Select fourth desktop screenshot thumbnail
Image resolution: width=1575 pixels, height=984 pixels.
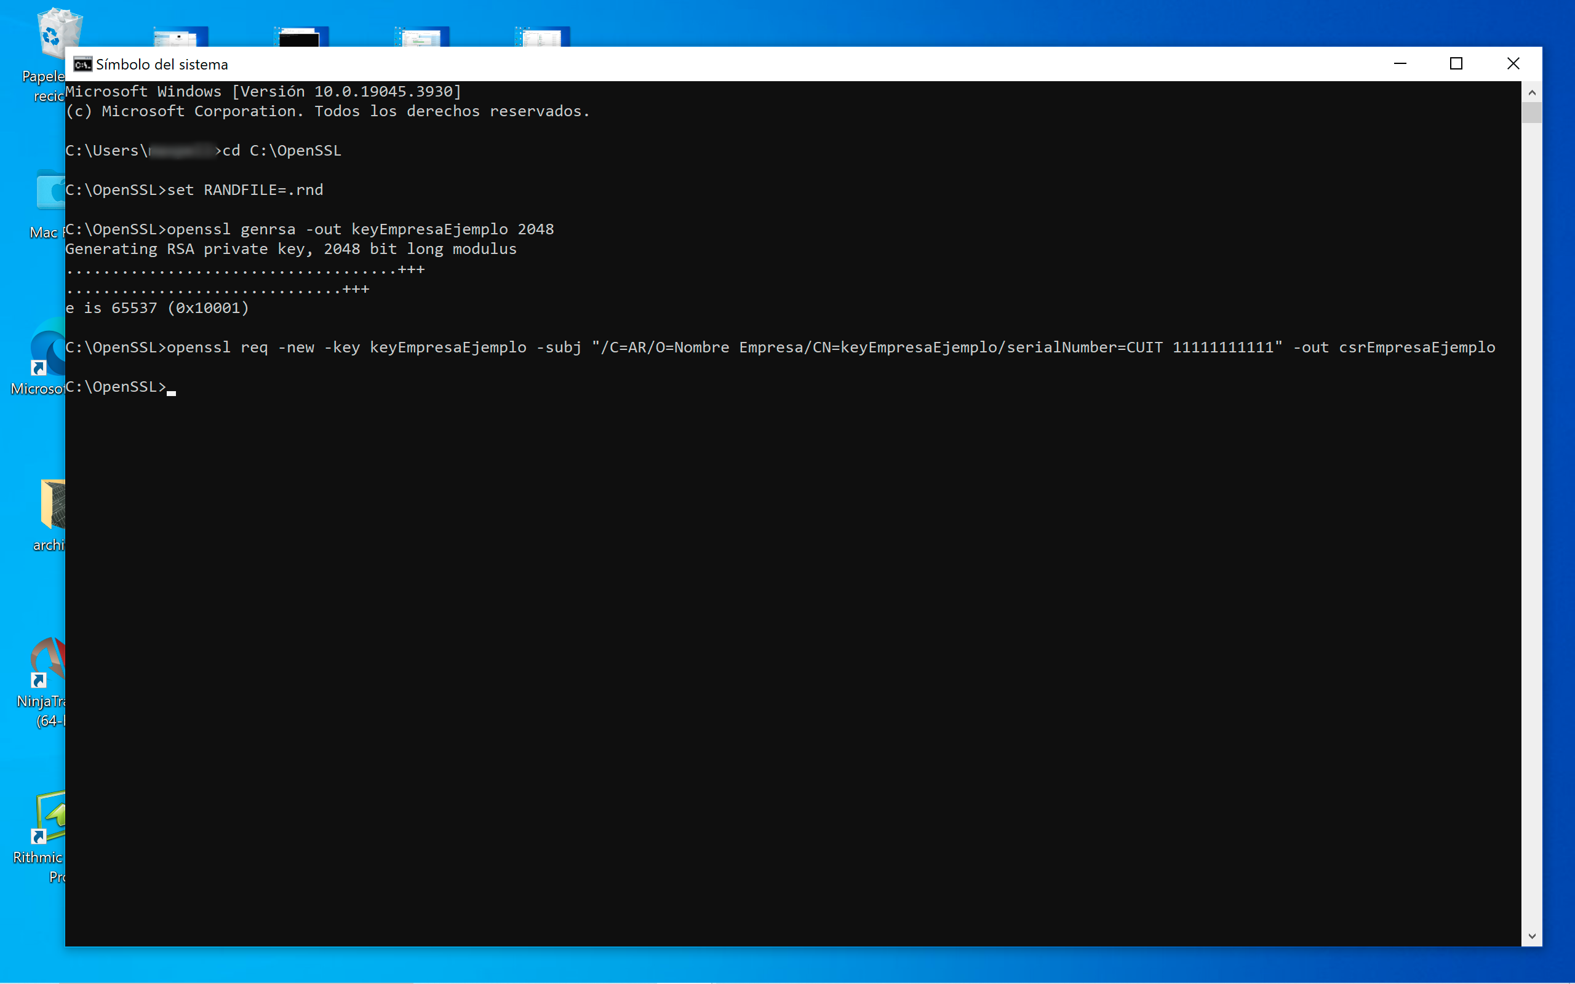tap(542, 36)
